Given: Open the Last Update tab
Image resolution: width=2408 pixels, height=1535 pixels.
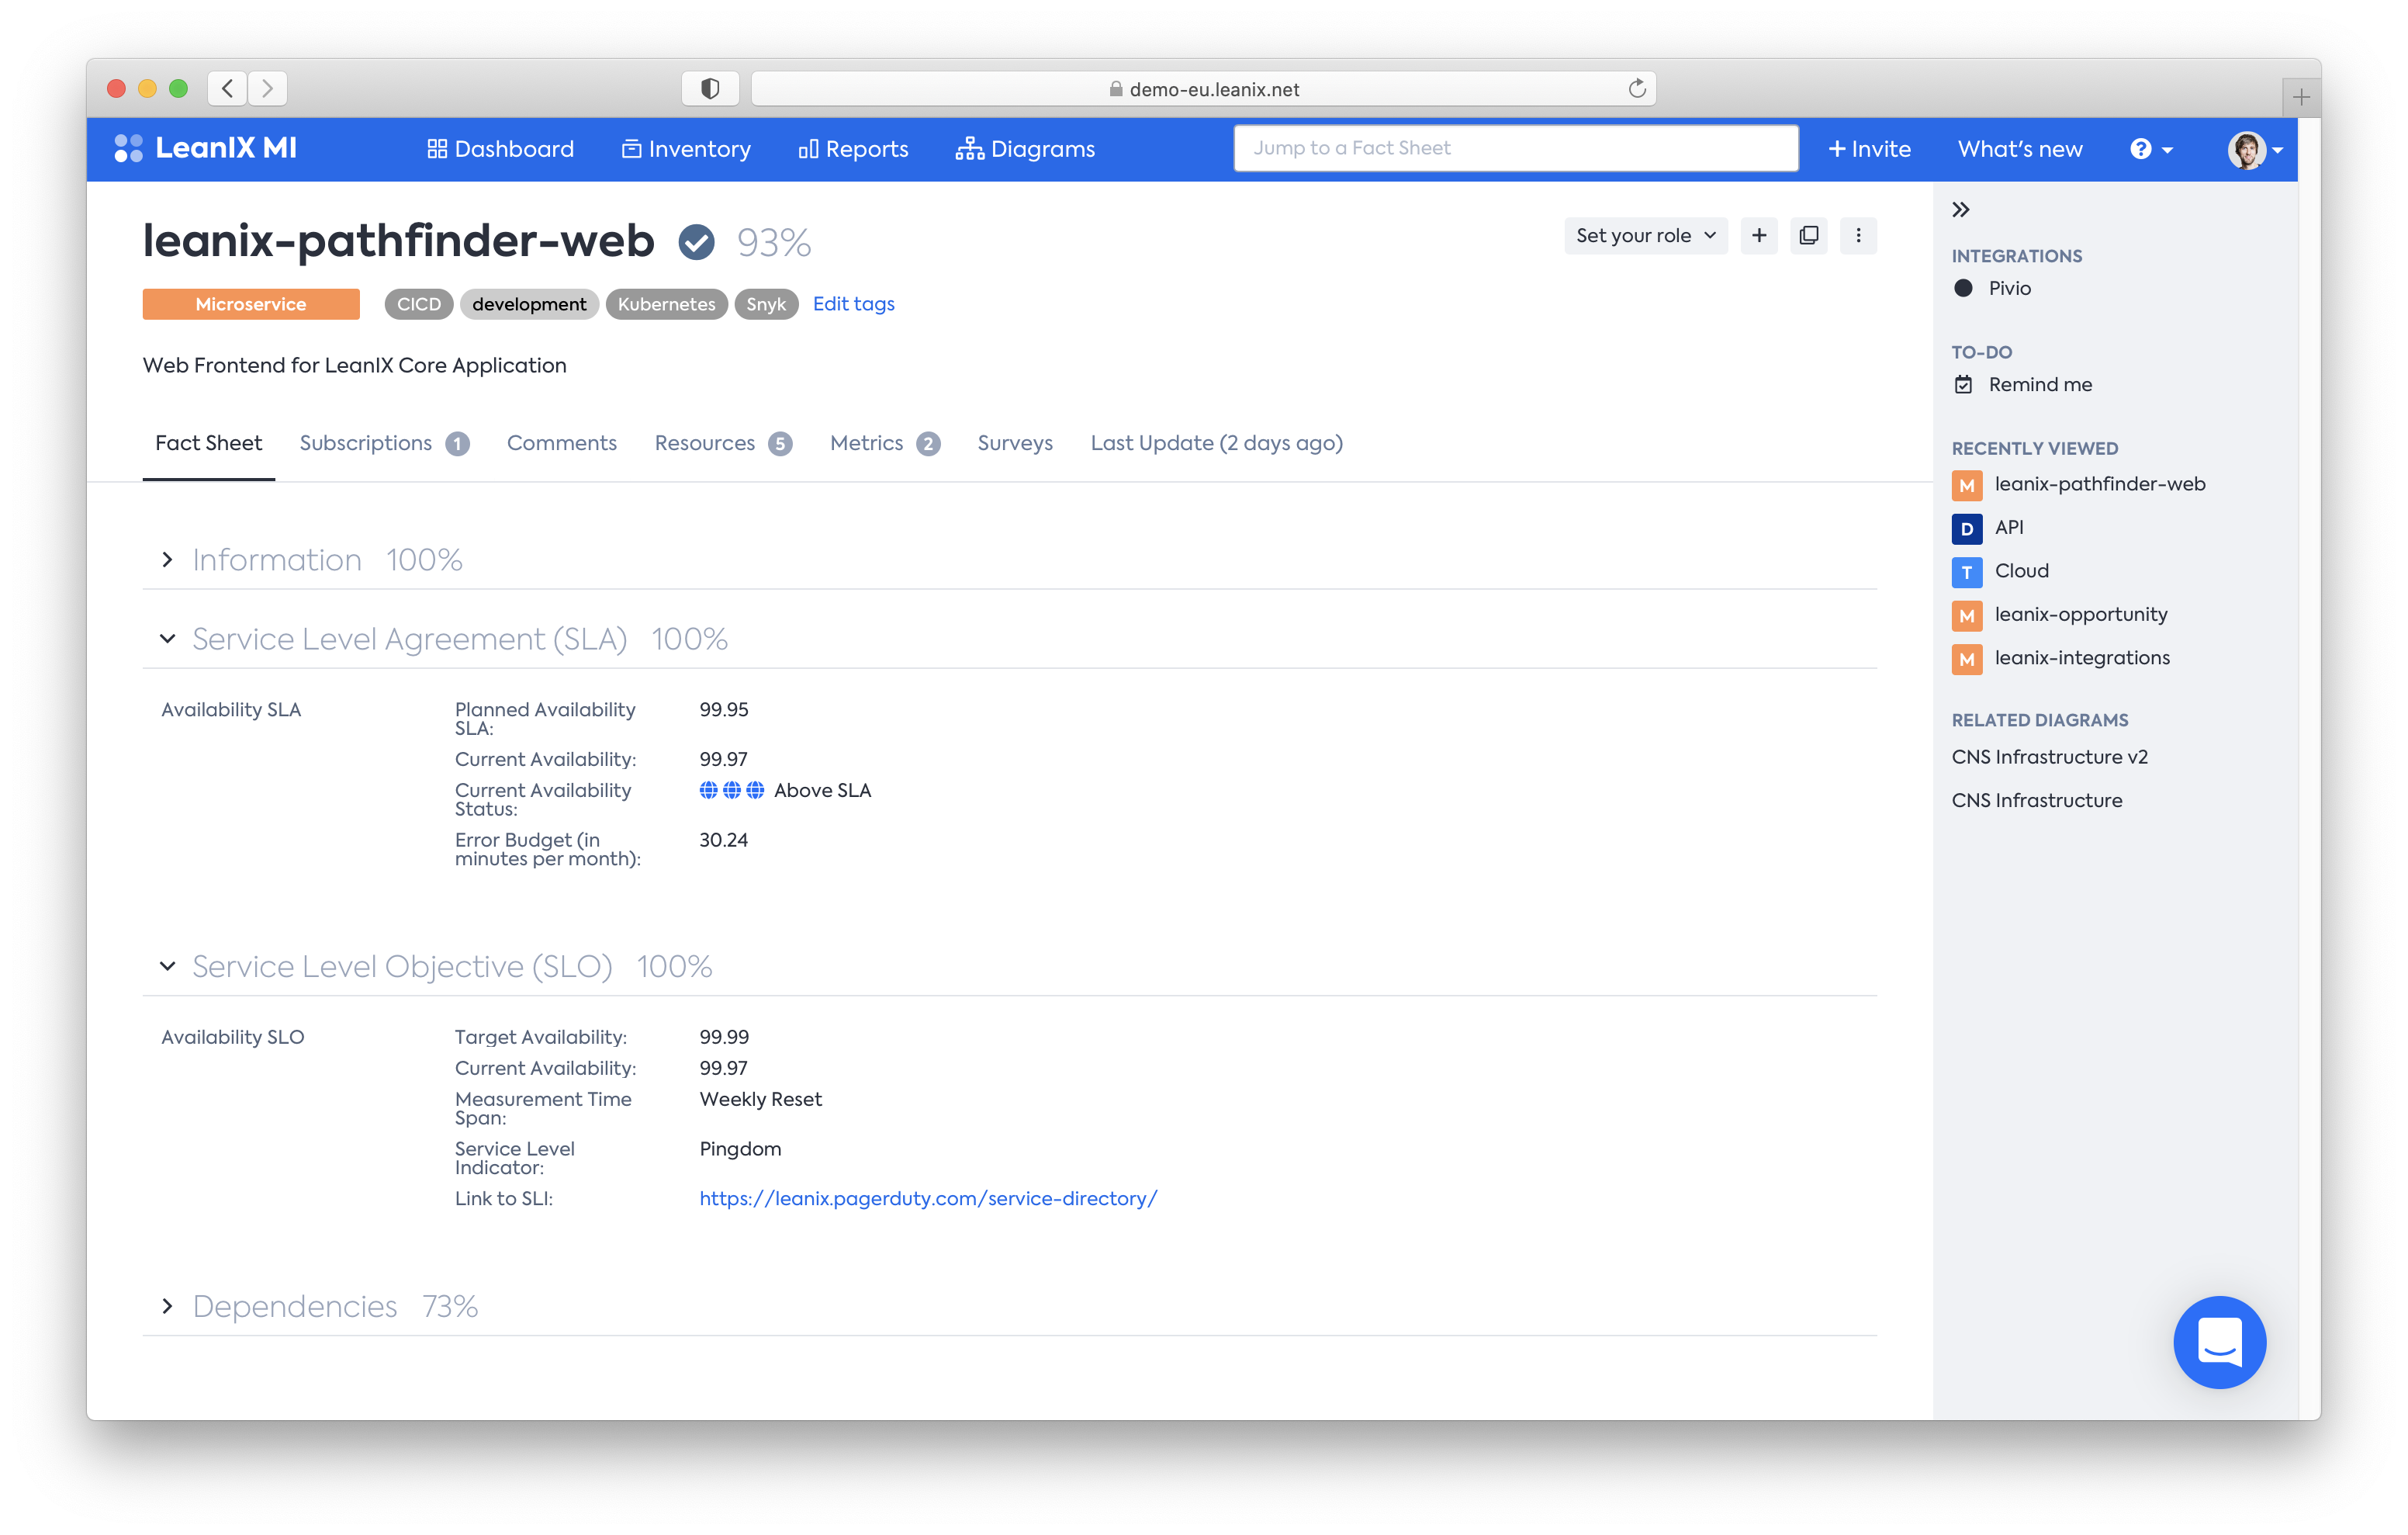Looking at the screenshot, I should click(x=1216, y=442).
